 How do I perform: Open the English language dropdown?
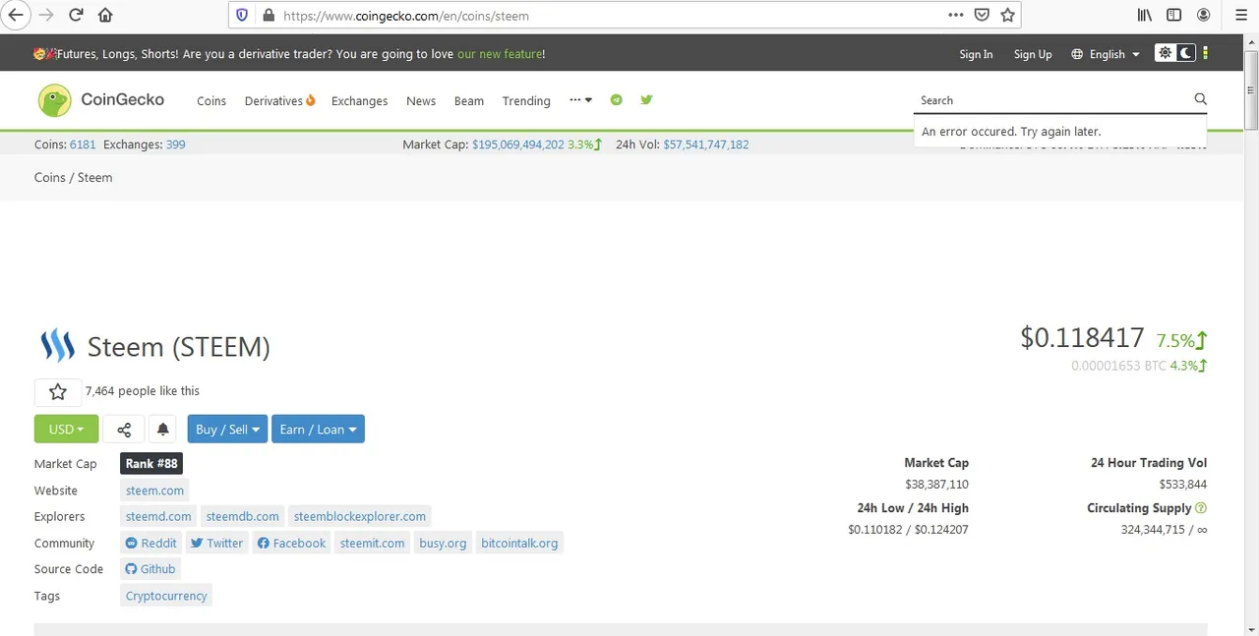coord(1106,54)
